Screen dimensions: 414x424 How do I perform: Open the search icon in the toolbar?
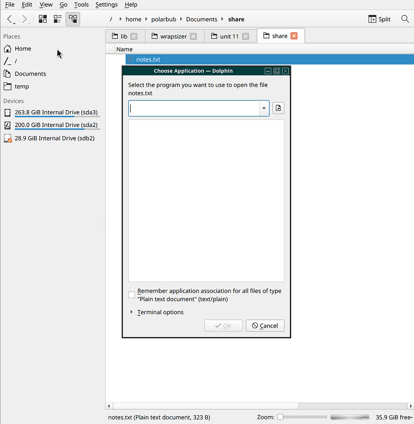point(405,19)
